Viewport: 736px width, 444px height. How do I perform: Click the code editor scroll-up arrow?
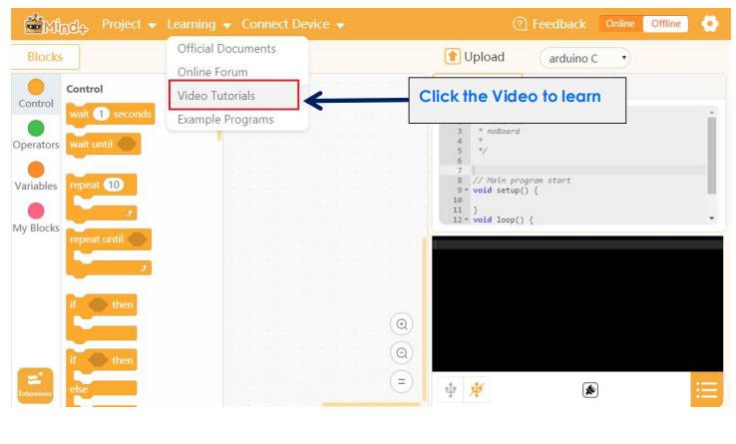(x=712, y=113)
